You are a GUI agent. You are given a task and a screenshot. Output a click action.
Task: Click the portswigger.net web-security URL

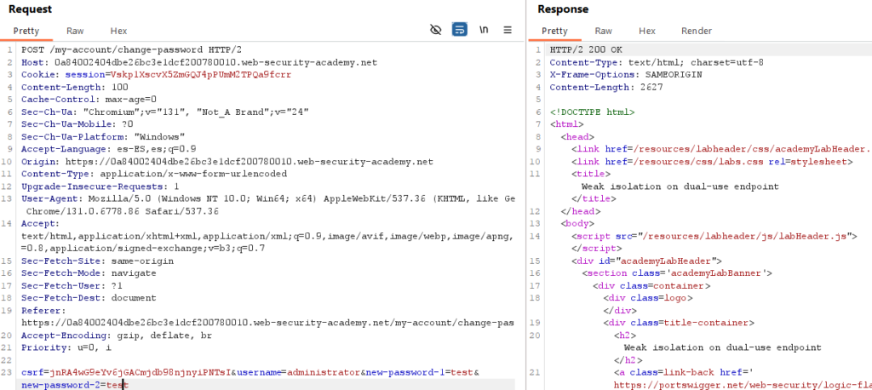(x=743, y=385)
